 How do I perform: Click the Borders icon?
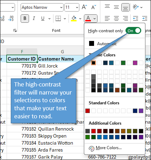[58, 19]
